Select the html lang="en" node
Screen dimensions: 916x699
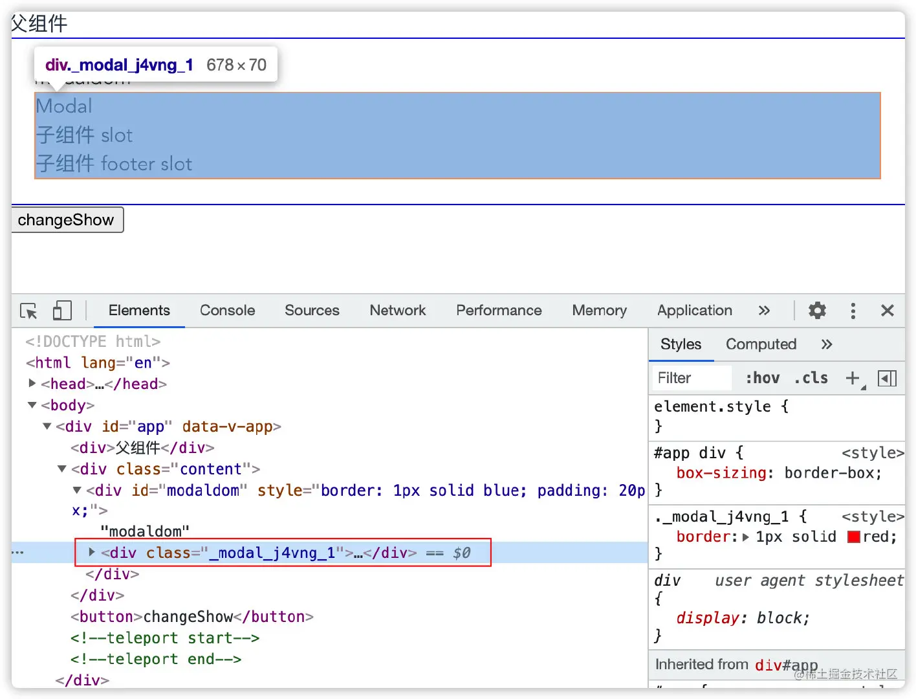click(x=98, y=362)
